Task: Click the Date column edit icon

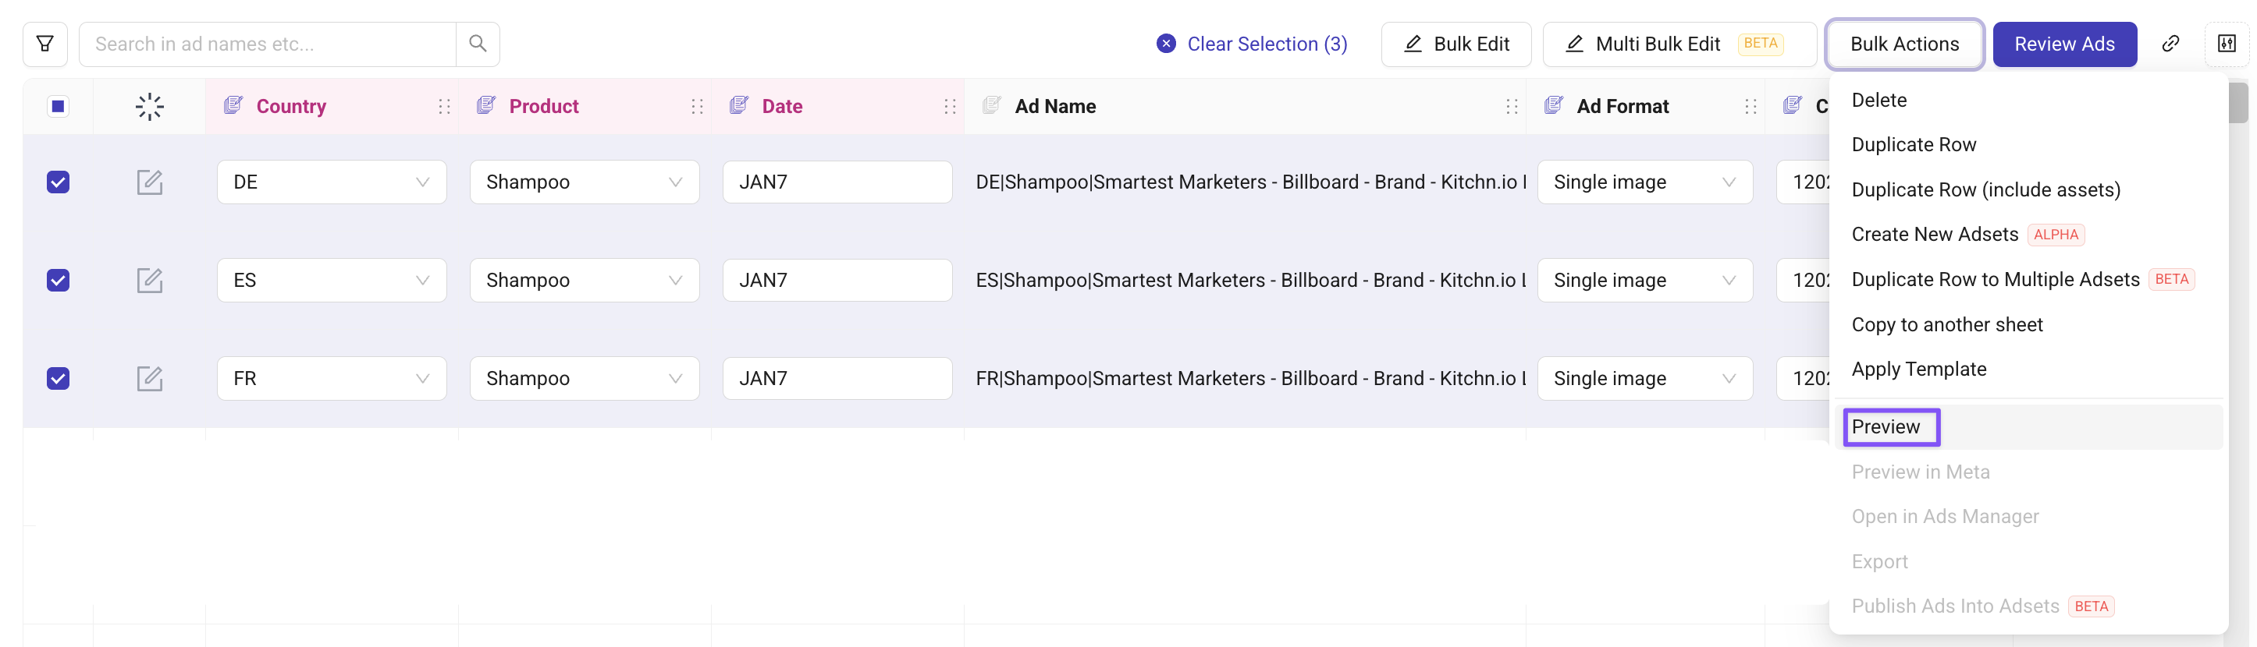Action: pos(738,105)
